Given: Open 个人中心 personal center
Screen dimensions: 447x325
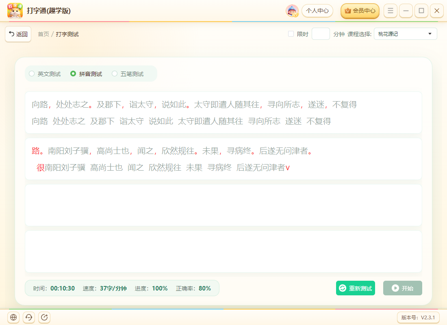Looking at the screenshot, I should pos(317,11).
